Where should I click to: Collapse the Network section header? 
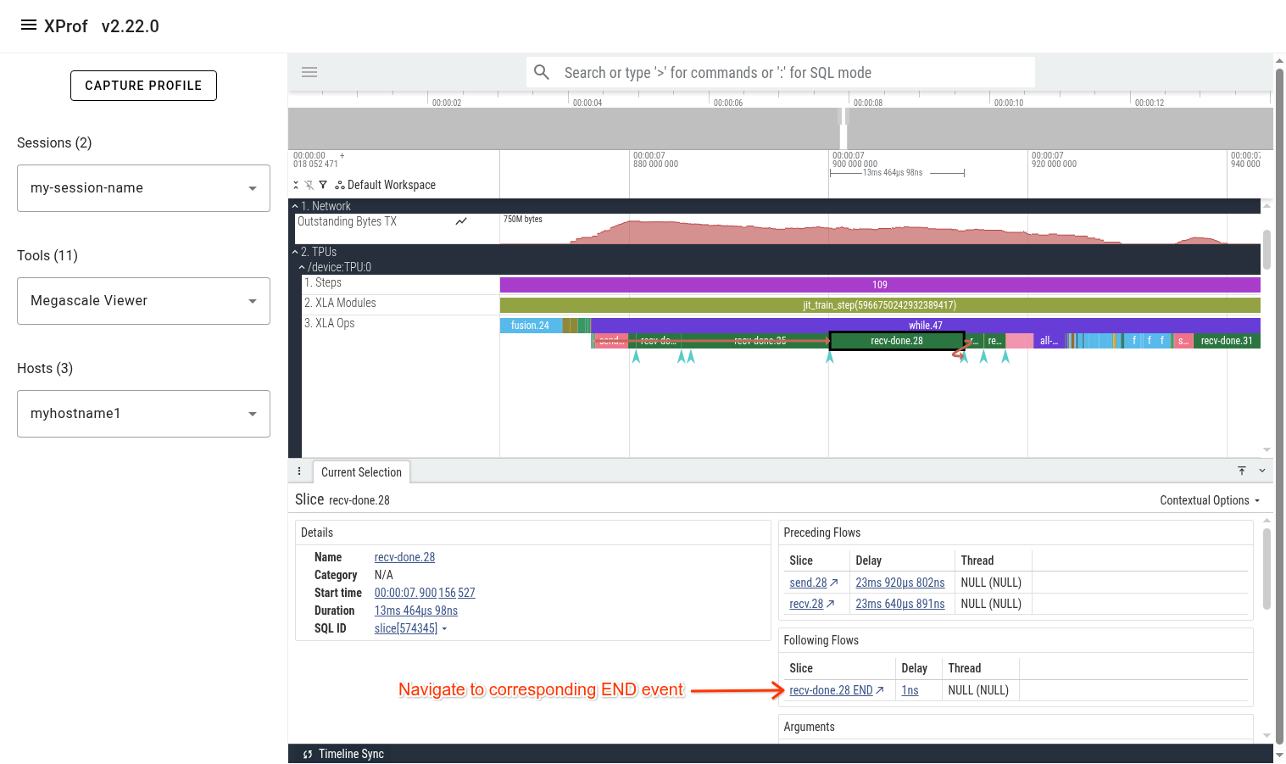(x=295, y=205)
